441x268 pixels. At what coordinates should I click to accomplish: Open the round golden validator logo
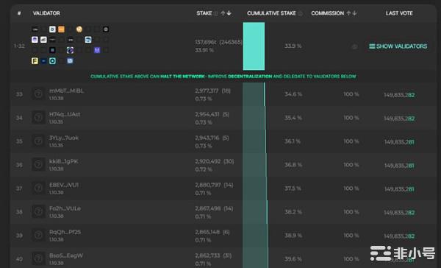pos(79,29)
